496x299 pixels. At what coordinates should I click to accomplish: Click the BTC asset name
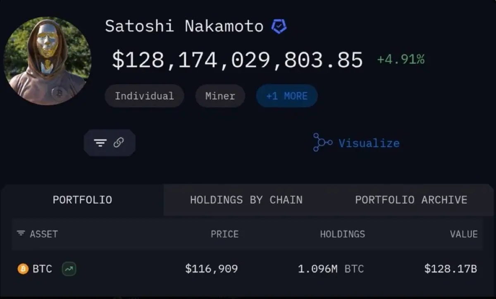pyautogui.click(x=42, y=269)
